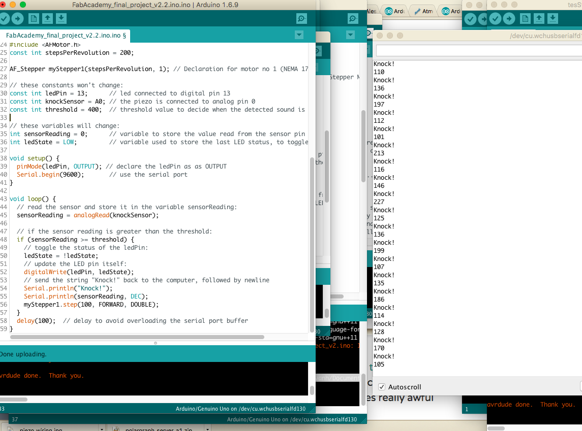
Task: Click Upload arrow in FabAcademy sketch window
Action: [17, 19]
